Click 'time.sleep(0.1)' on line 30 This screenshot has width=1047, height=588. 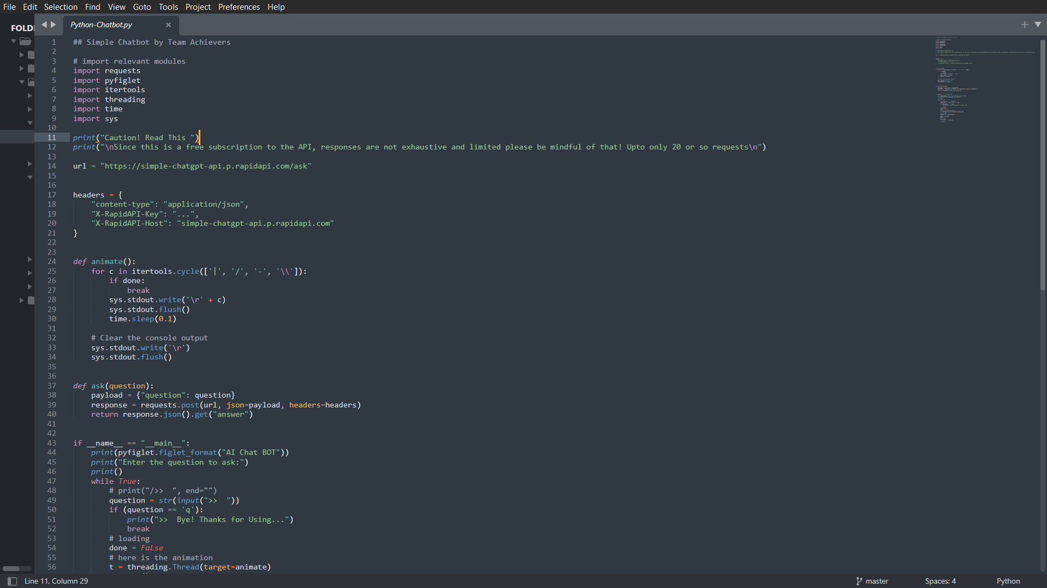pyautogui.click(x=143, y=319)
